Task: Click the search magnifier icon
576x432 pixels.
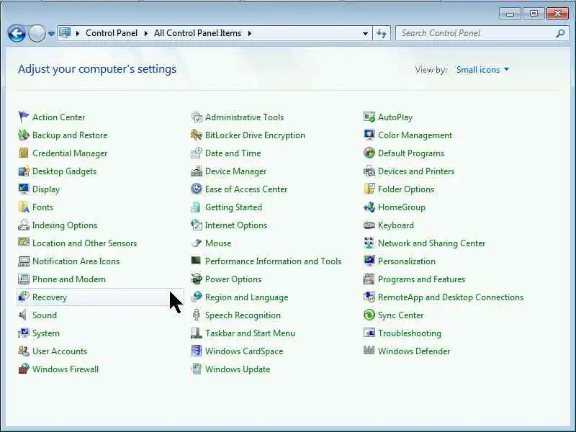Action: coord(560,33)
